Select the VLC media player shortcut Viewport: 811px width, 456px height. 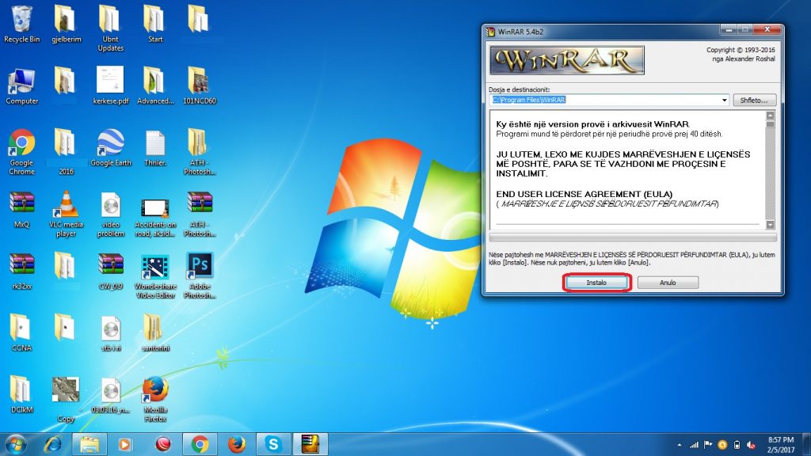click(66, 214)
